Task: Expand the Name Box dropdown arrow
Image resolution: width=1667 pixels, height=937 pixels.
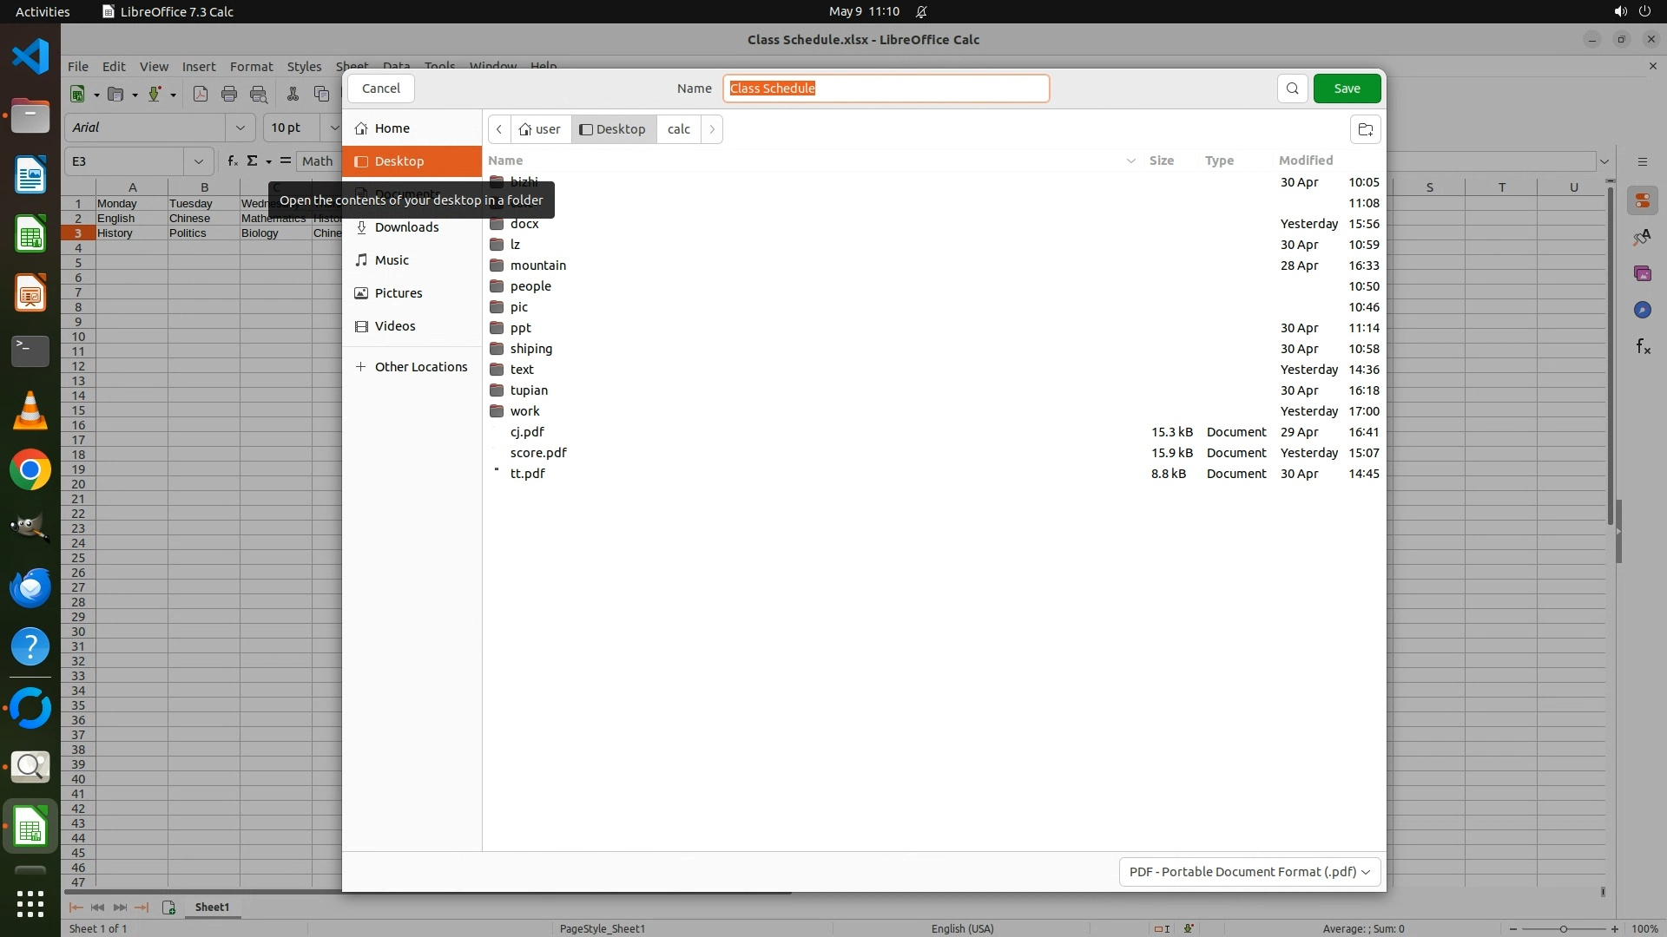Action: coord(199,161)
